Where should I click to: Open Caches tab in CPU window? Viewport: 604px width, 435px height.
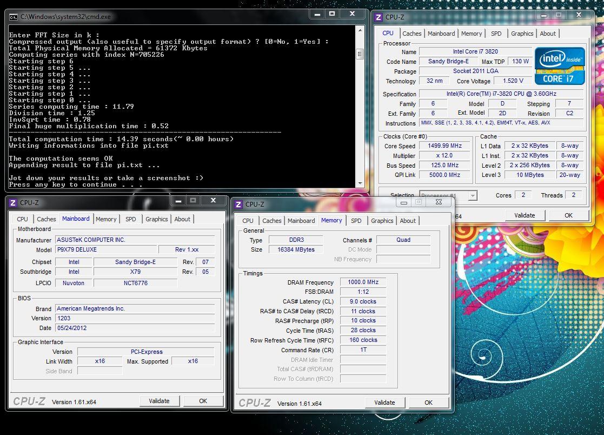pos(412,34)
